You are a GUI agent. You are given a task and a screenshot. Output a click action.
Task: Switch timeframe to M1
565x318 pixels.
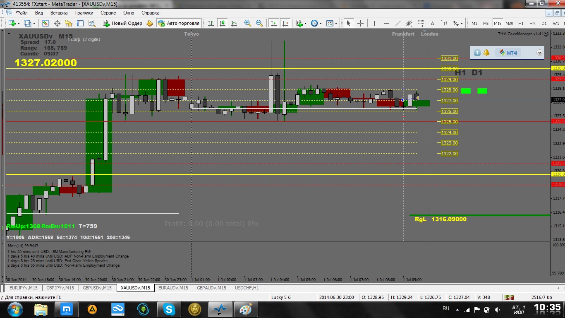tap(474, 23)
